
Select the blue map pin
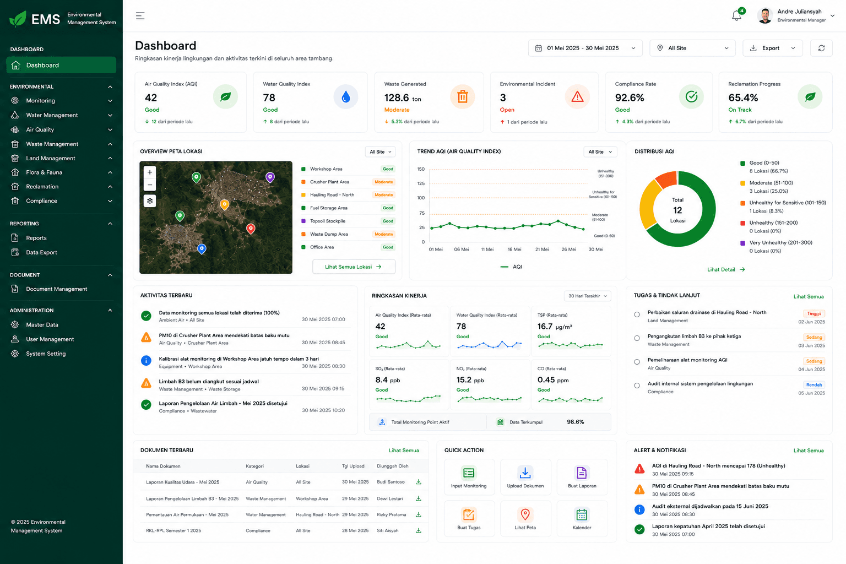[202, 249]
